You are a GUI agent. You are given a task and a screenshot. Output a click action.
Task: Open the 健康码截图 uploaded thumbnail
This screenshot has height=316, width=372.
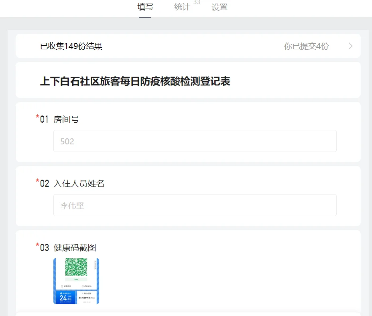pyautogui.click(x=76, y=281)
